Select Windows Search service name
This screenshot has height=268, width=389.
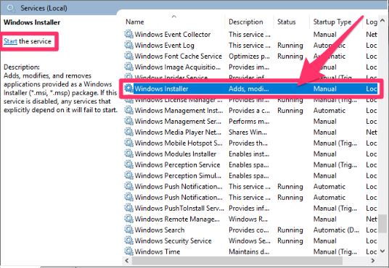tap(160, 230)
